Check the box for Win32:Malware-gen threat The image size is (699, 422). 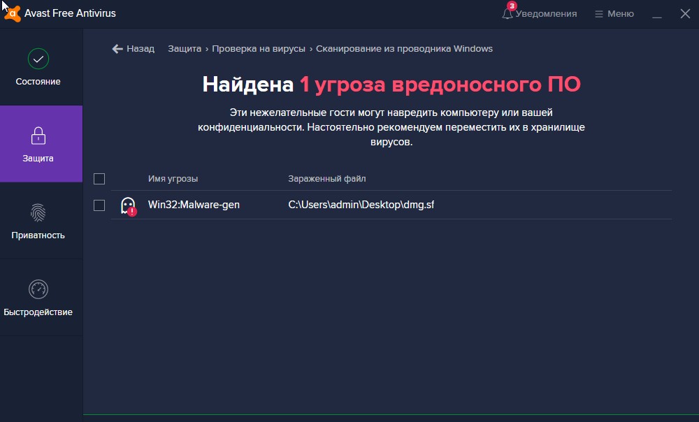click(99, 205)
